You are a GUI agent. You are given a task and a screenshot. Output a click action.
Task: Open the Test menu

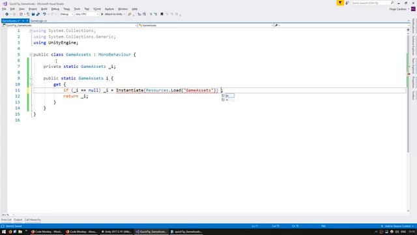tap(87, 9)
